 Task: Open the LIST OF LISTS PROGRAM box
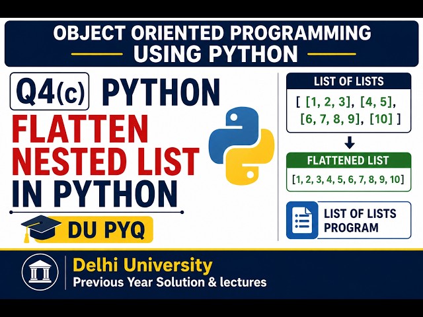(348, 220)
